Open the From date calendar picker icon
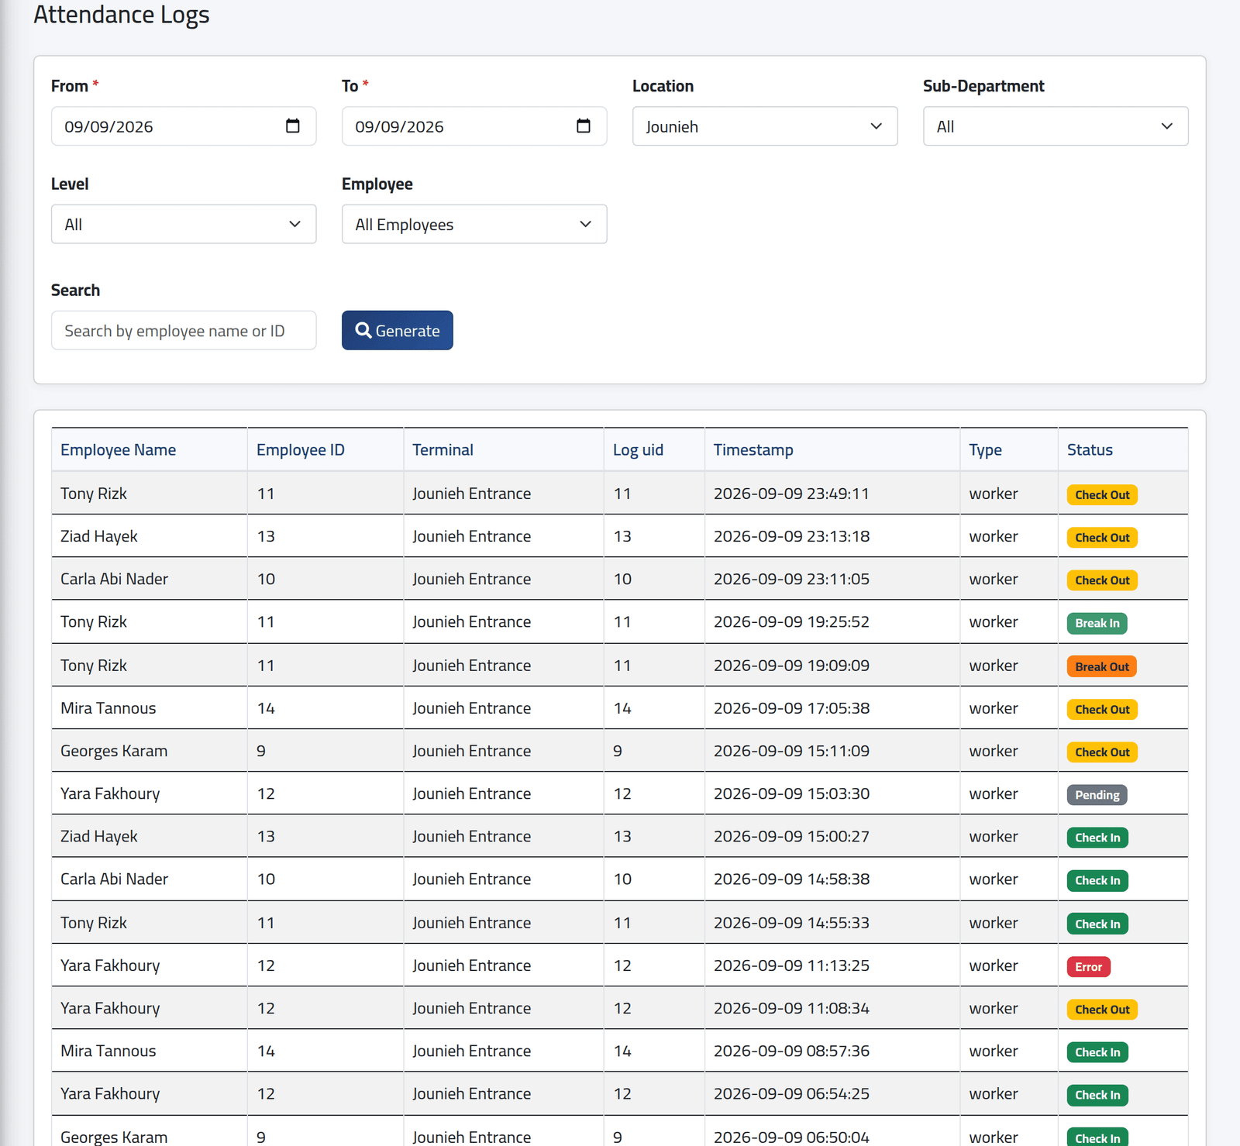Viewport: 1240px width, 1146px height. (x=292, y=126)
